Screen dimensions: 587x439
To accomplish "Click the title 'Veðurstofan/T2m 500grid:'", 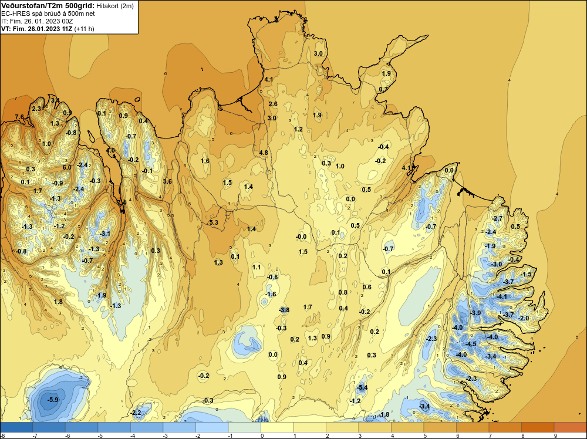I will [48, 5].
